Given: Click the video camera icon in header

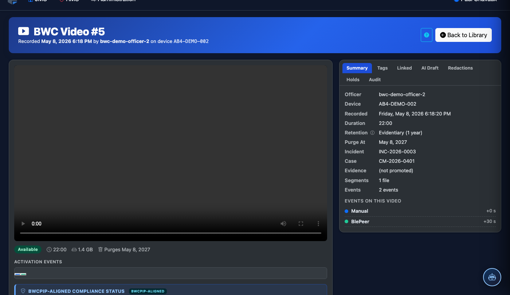Looking at the screenshot, I should (x=23, y=31).
